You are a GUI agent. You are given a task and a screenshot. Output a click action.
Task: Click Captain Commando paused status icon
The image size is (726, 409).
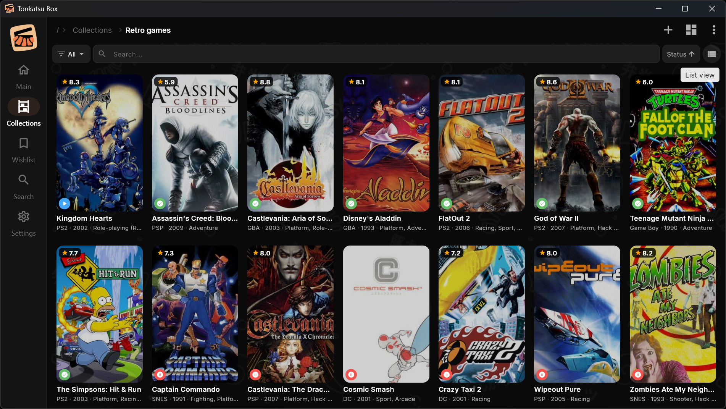click(160, 375)
